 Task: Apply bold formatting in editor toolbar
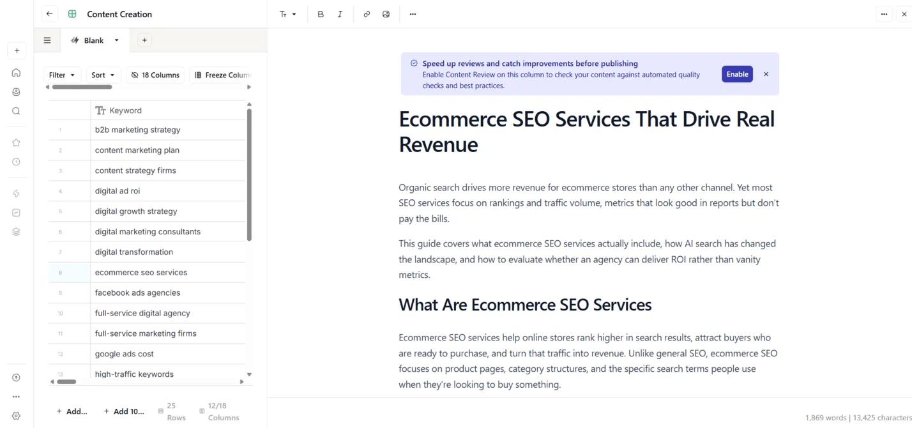point(321,14)
